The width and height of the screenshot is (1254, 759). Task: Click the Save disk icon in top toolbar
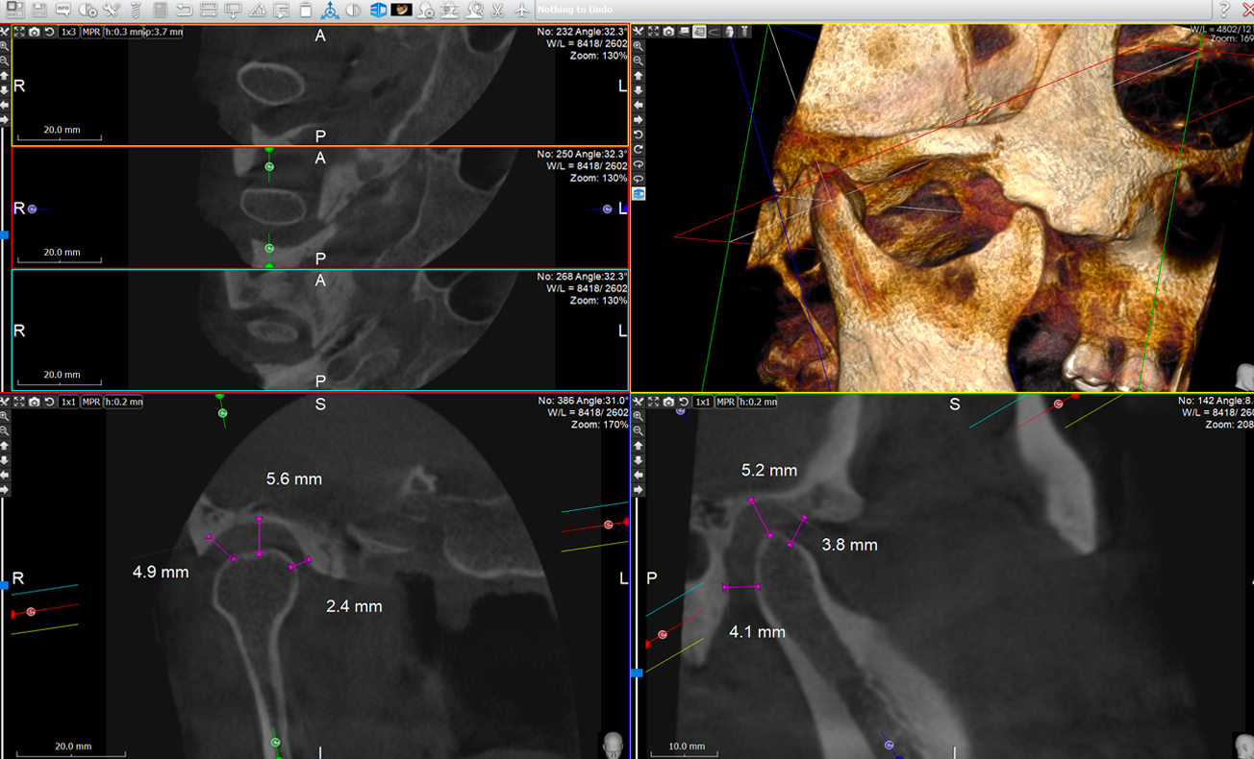pyautogui.click(x=39, y=10)
